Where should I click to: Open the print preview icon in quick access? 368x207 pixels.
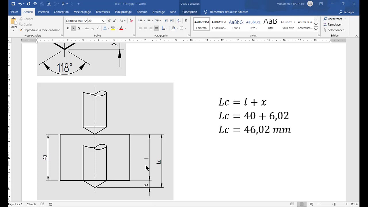click(x=48, y=4)
